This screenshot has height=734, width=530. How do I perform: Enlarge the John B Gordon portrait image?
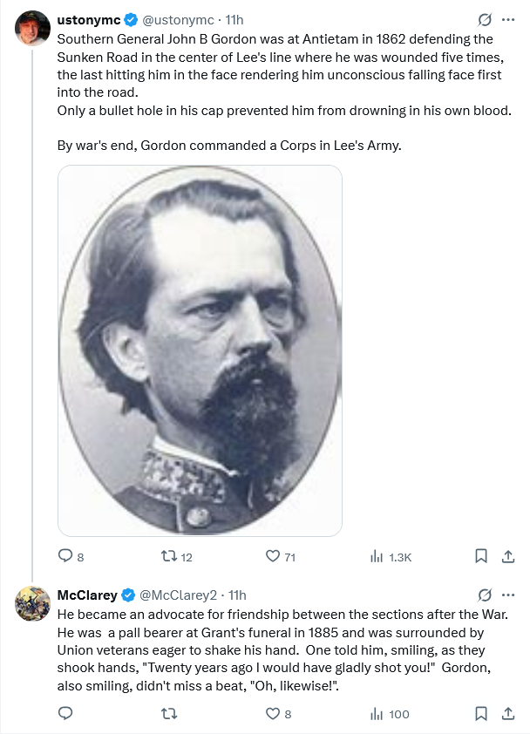pos(200,350)
